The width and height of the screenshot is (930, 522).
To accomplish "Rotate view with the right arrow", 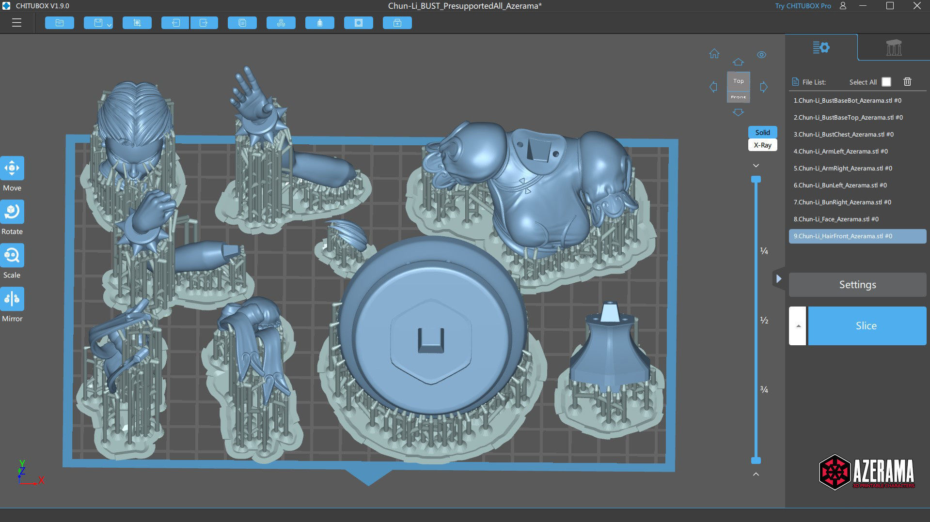I will tap(764, 87).
